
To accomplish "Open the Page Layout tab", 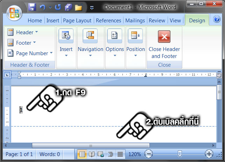I will point(77,21).
